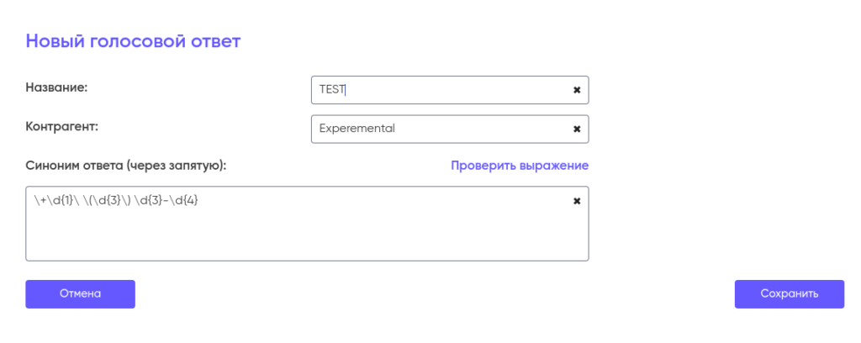The height and width of the screenshot is (343, 861).
Task: Place cursor on the TEST text
Action: (332, 90)
